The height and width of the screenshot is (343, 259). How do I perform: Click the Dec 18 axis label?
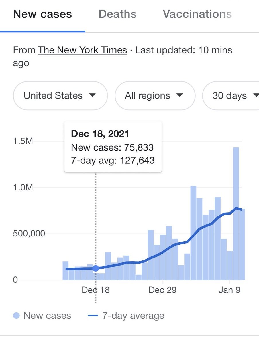point(96,290)
